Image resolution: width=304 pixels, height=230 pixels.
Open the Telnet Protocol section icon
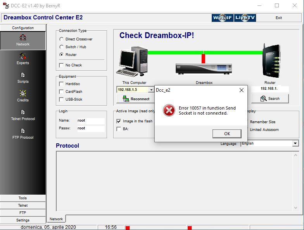pos(23,112)
